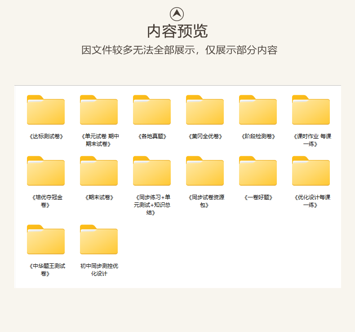Viewport: 355px width, 332px height.
Task: Open the 《一卷好题》 folder icon
Action: pos(258,171)
